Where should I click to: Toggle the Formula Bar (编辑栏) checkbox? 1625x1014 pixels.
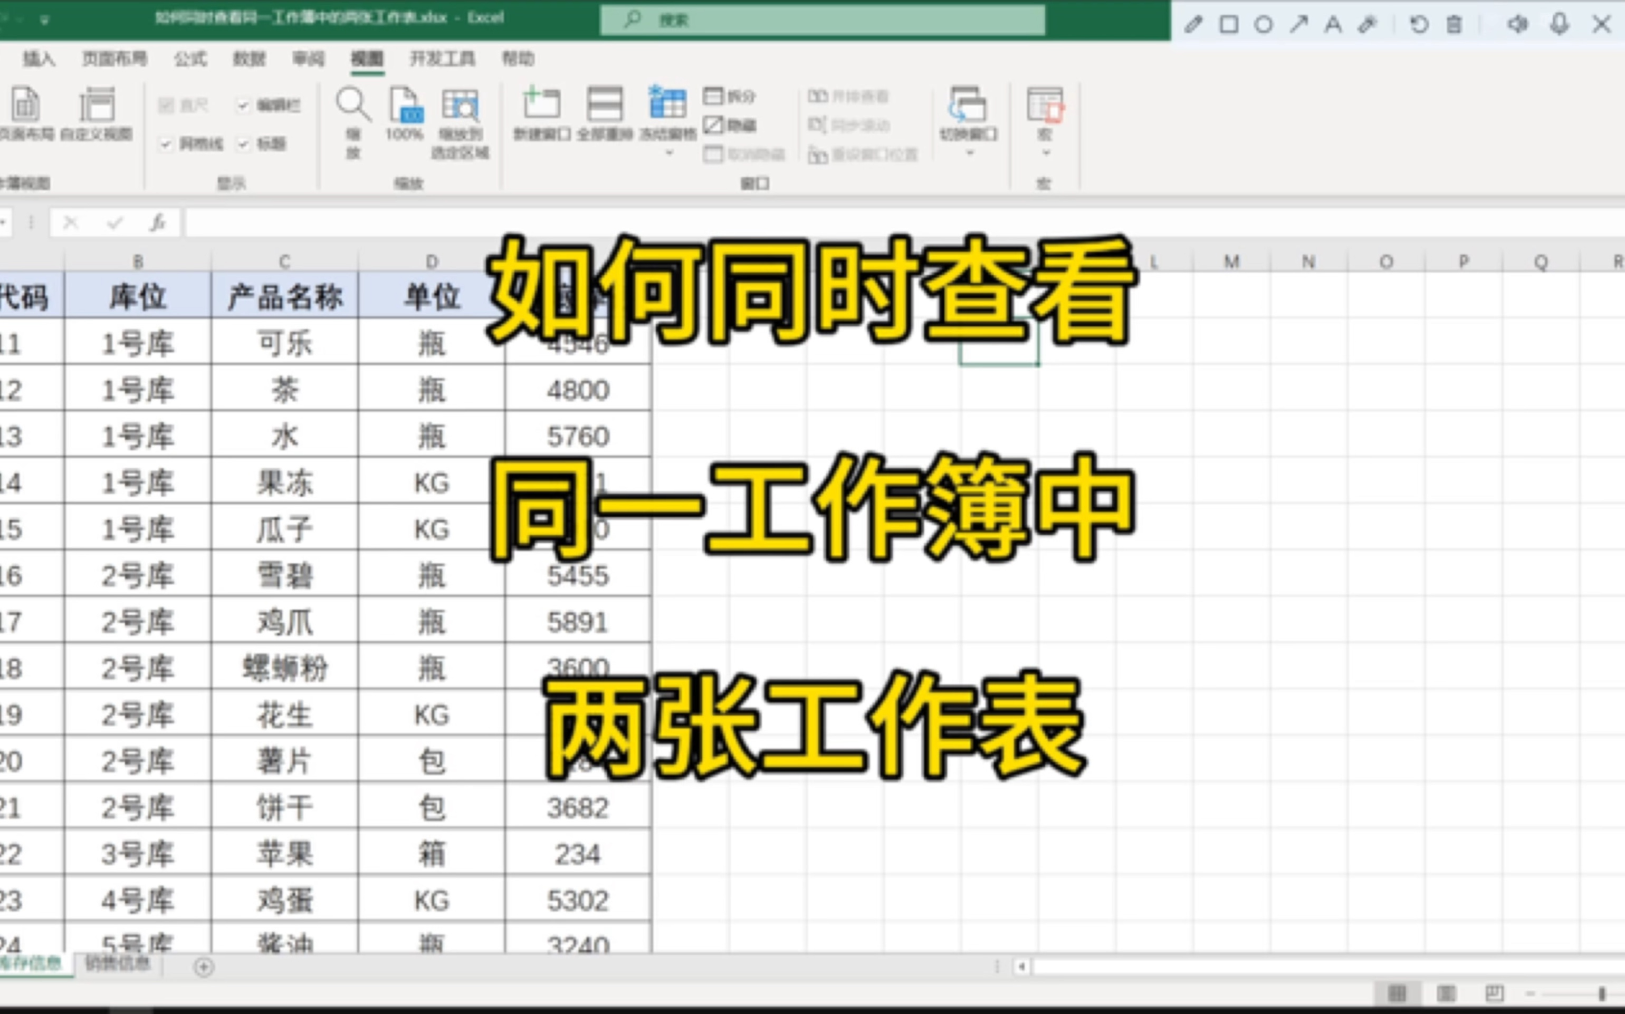click(244, 105)
